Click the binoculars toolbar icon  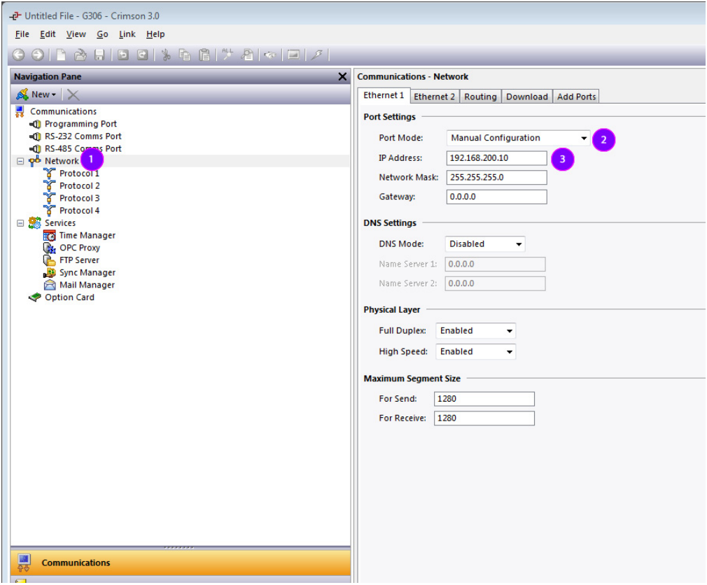[x=270, y=55]
